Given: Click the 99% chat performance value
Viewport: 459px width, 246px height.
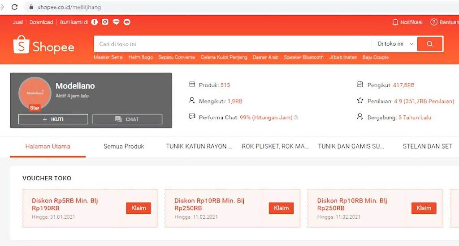Looking at the screenshot, I should [x=266, y=118].
